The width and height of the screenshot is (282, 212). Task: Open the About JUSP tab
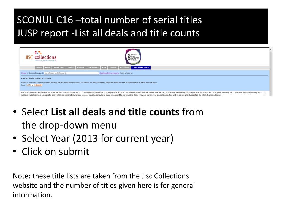(x=59, y=68)
